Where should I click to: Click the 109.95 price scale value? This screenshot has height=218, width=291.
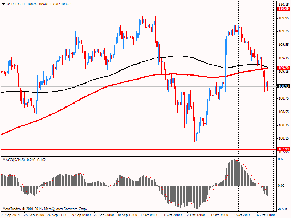coord(284,18)
